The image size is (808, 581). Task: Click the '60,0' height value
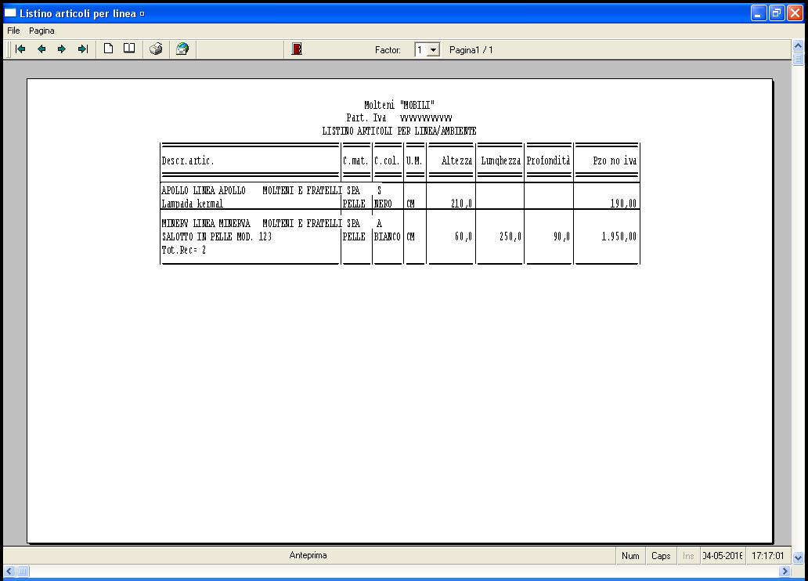464,236
